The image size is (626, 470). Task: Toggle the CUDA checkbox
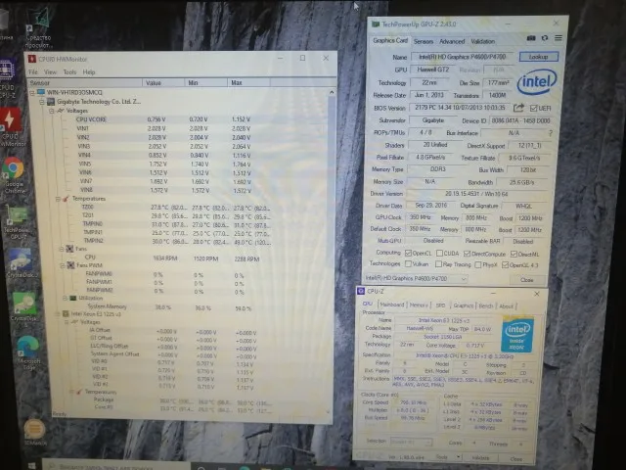tap(439, 254)
